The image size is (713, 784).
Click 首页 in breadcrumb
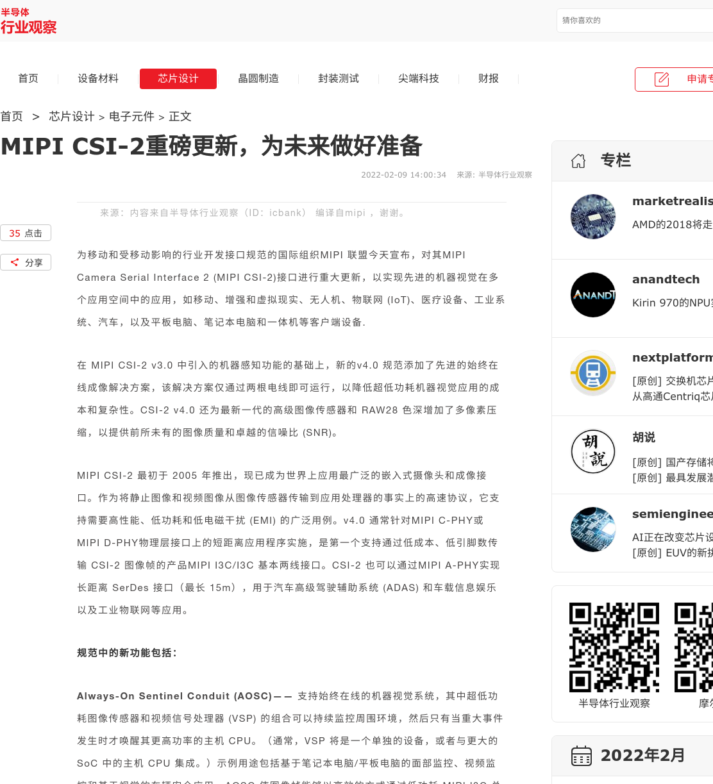point(12,117)
